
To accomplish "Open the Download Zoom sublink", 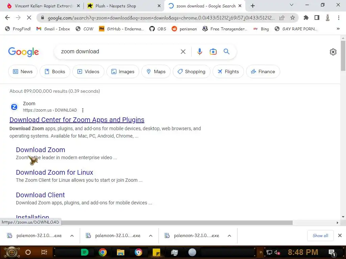I will [x=41, y=150].
